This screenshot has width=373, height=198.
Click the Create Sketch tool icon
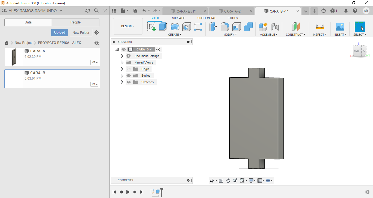click(151, 27)
